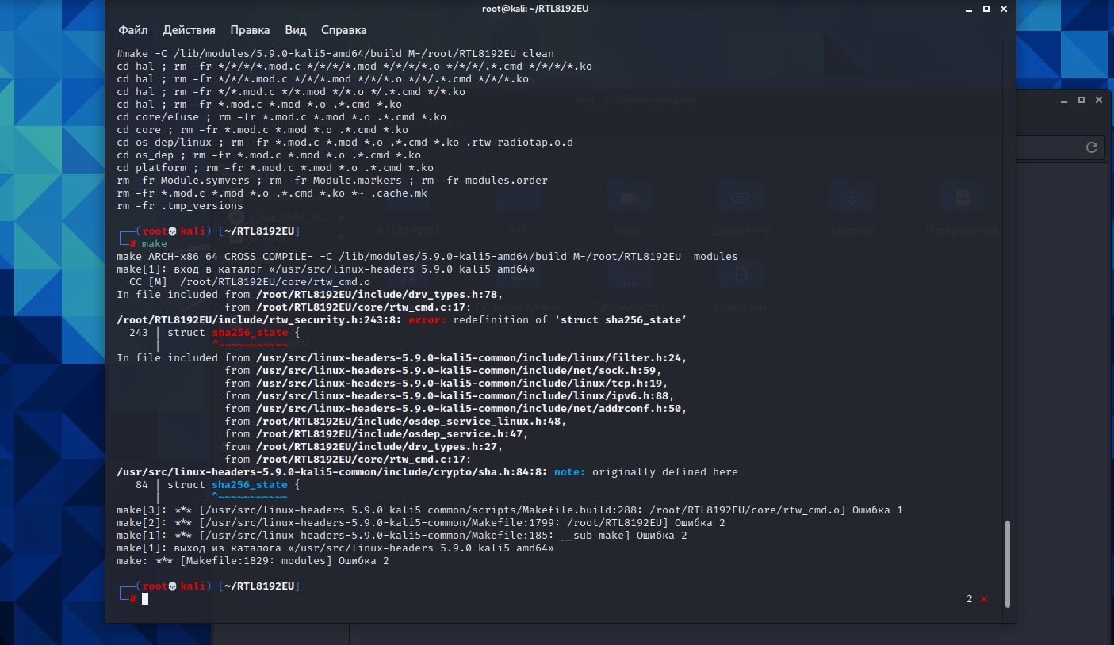Close the background file manager window

(1098, 101)
